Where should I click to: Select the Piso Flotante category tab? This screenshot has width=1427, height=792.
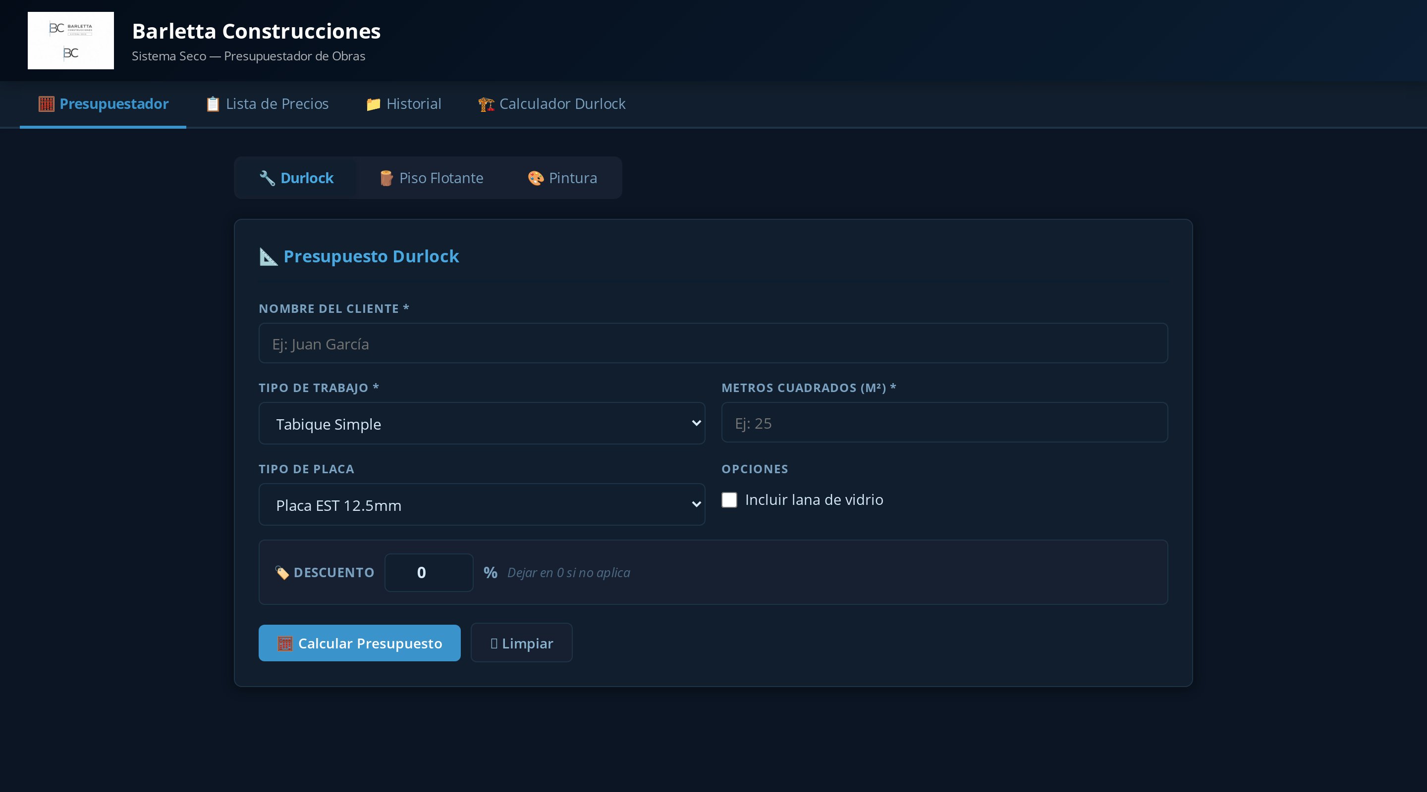pos(431,178)
